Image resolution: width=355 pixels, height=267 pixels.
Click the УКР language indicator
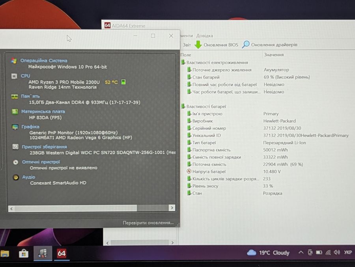pos(348,252)
